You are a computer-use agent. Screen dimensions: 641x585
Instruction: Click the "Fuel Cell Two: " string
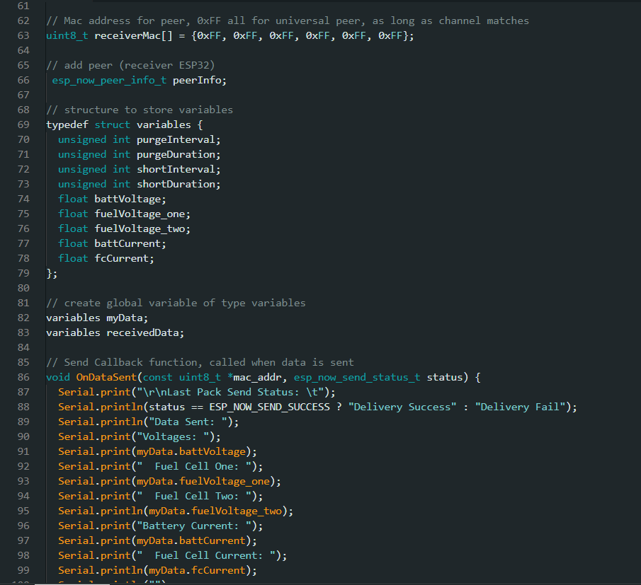coord(194,496)
